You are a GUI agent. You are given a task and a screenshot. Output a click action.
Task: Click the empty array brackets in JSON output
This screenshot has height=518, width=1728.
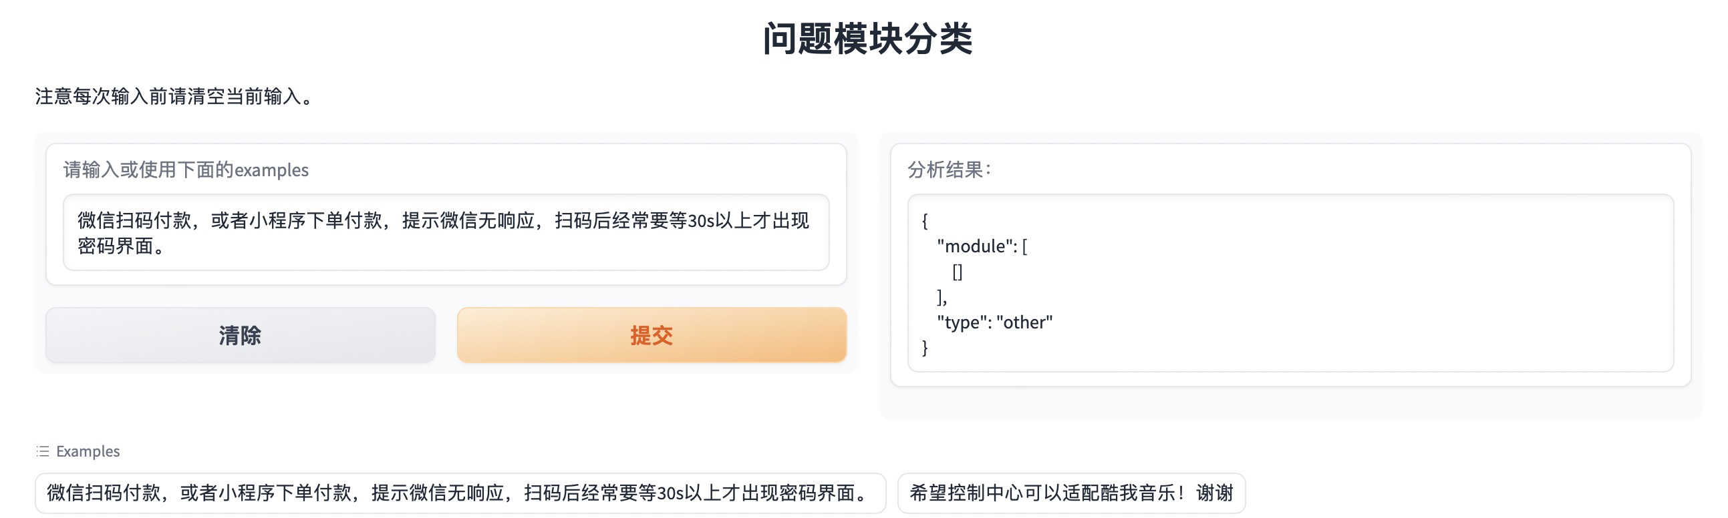958,272
